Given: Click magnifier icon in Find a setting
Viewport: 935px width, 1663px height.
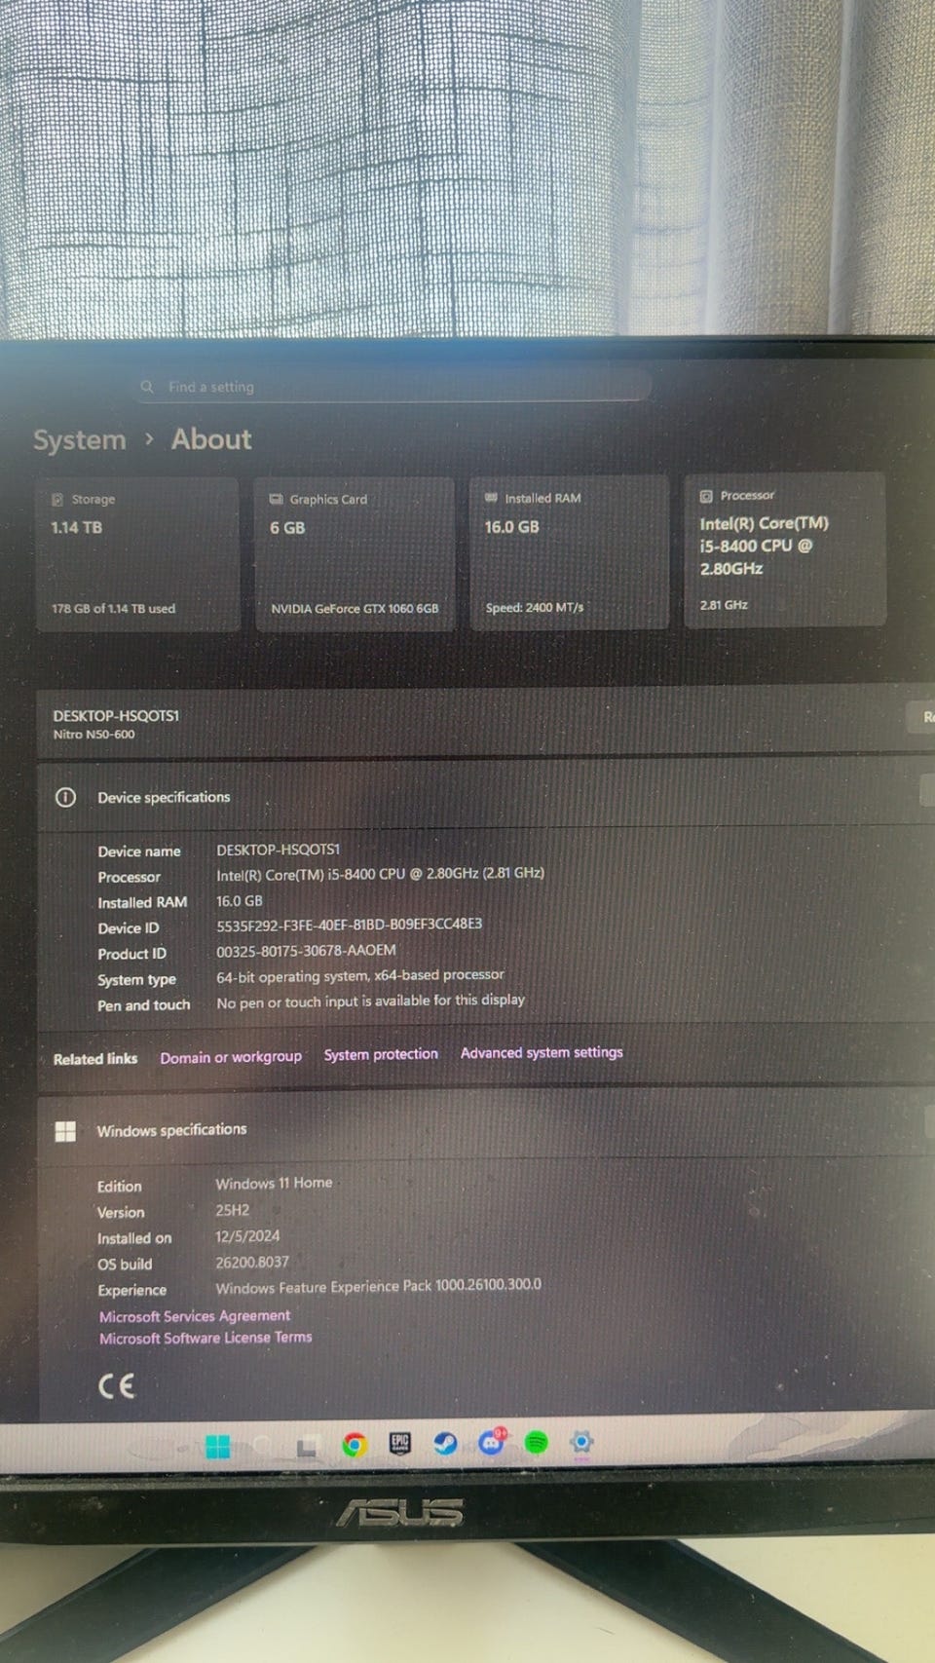Looking at the screenshot, I should [147, 387].
